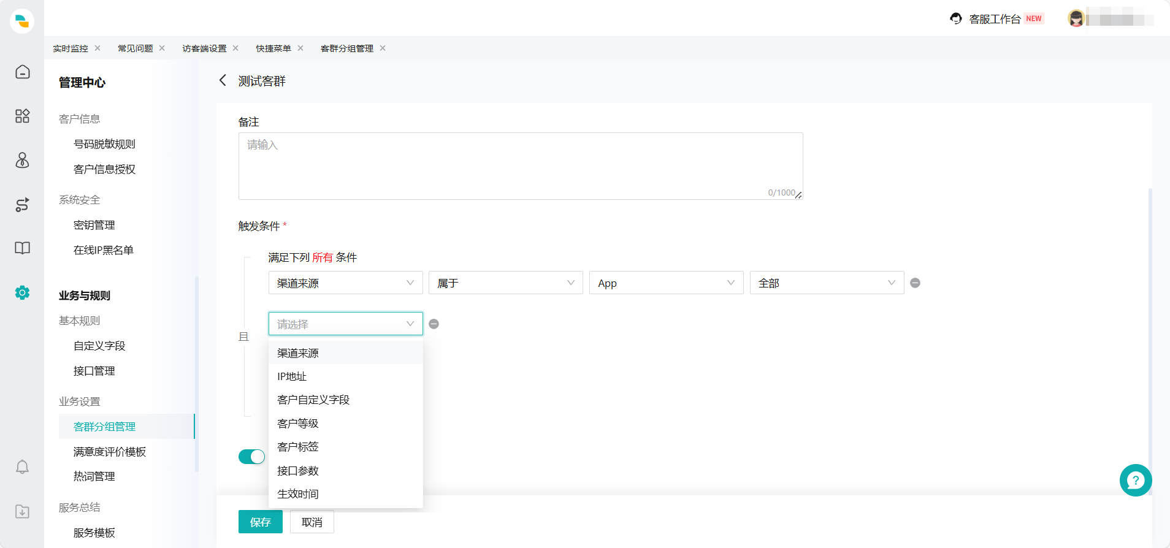This screenshot has height=548, width=1170.
Task: Click the user avatar at top right
Action: click(x=1076, y=18)
